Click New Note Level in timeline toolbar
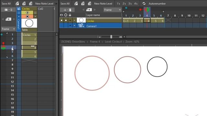Screen dimensions: 207x116 click(103, 4)
